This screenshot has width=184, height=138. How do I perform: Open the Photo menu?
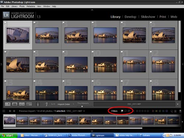pyautogui.click(x=22, y=6)
